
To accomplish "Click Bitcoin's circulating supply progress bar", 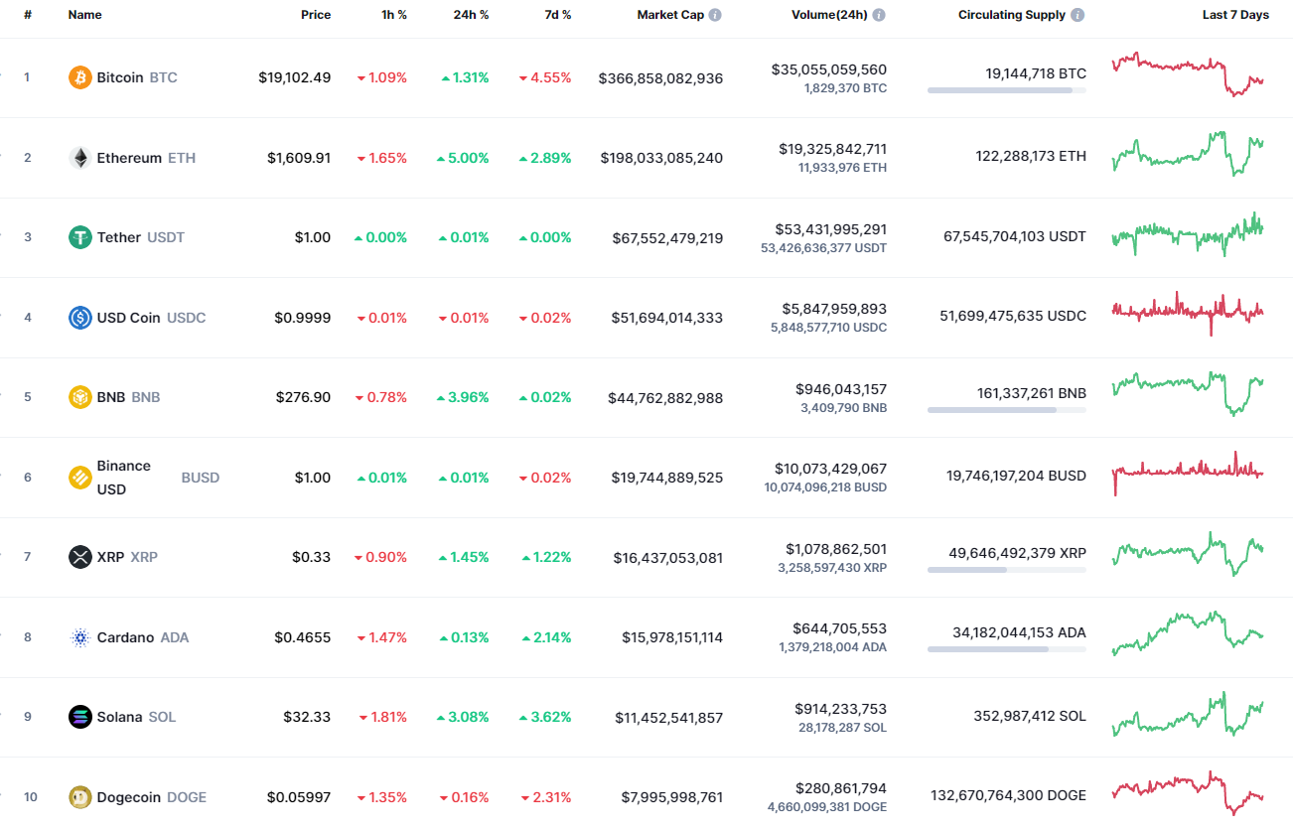I will click(x=1006, y=90).
